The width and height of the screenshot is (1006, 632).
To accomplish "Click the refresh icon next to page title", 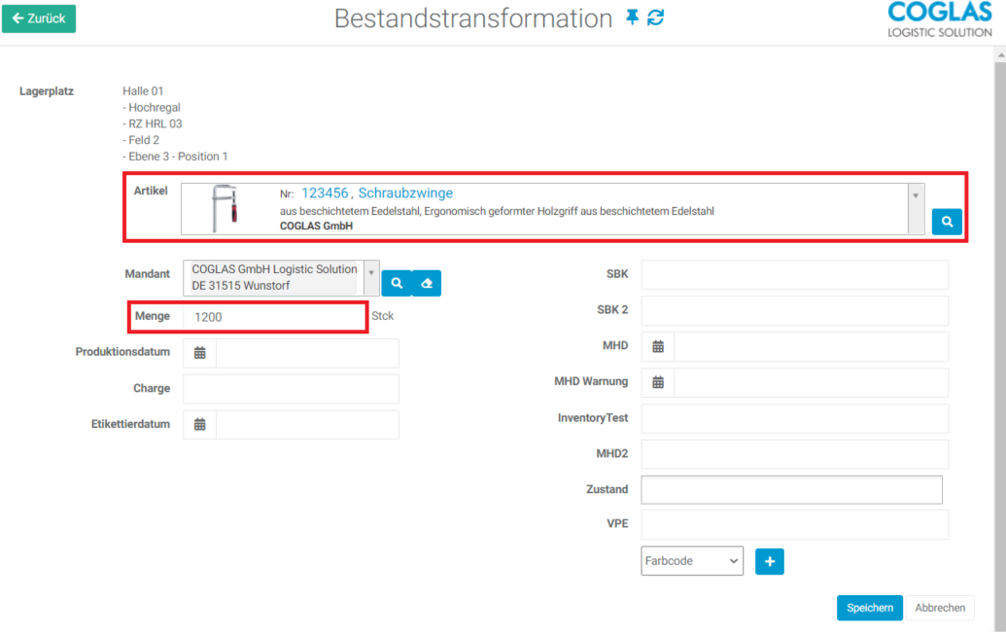I will point(656,18).
